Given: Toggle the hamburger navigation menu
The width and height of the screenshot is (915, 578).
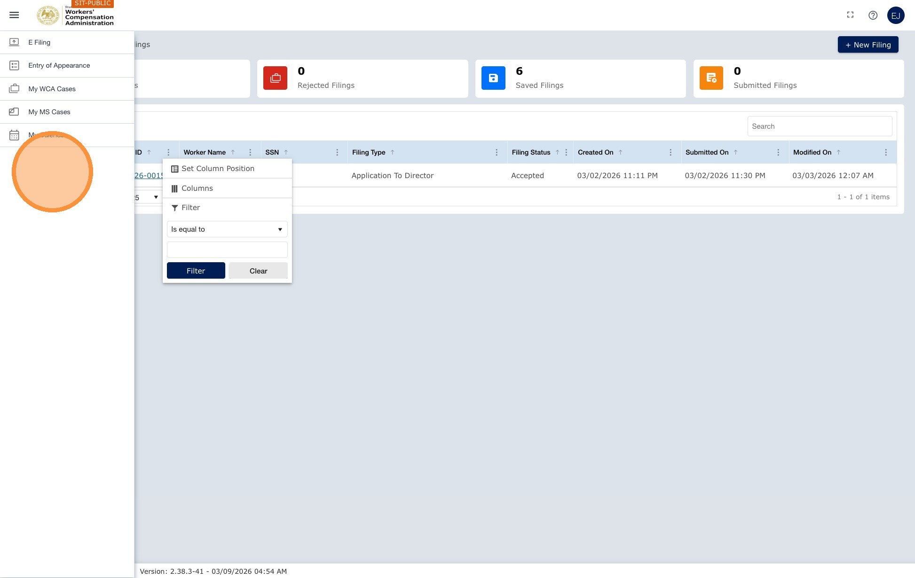Looking at the screenshot, I should (x=14, y=15).
